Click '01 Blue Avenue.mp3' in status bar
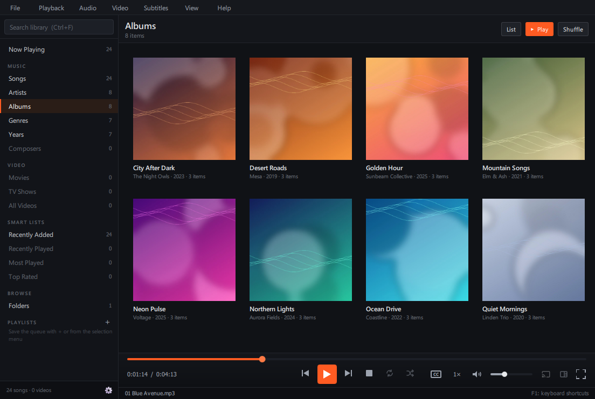The width and height of the screenshot is (595, 399). click(150, 393)
